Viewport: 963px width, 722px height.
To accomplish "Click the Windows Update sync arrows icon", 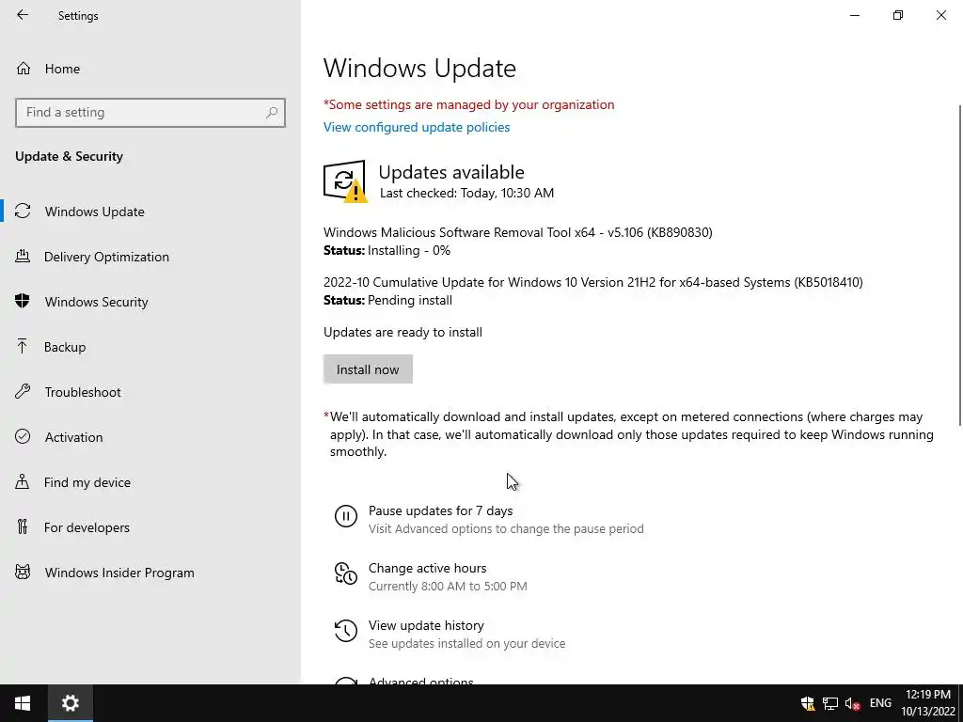I will tap(23, 212).
